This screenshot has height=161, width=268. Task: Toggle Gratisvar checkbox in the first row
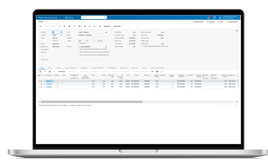(x=58, y=81)
